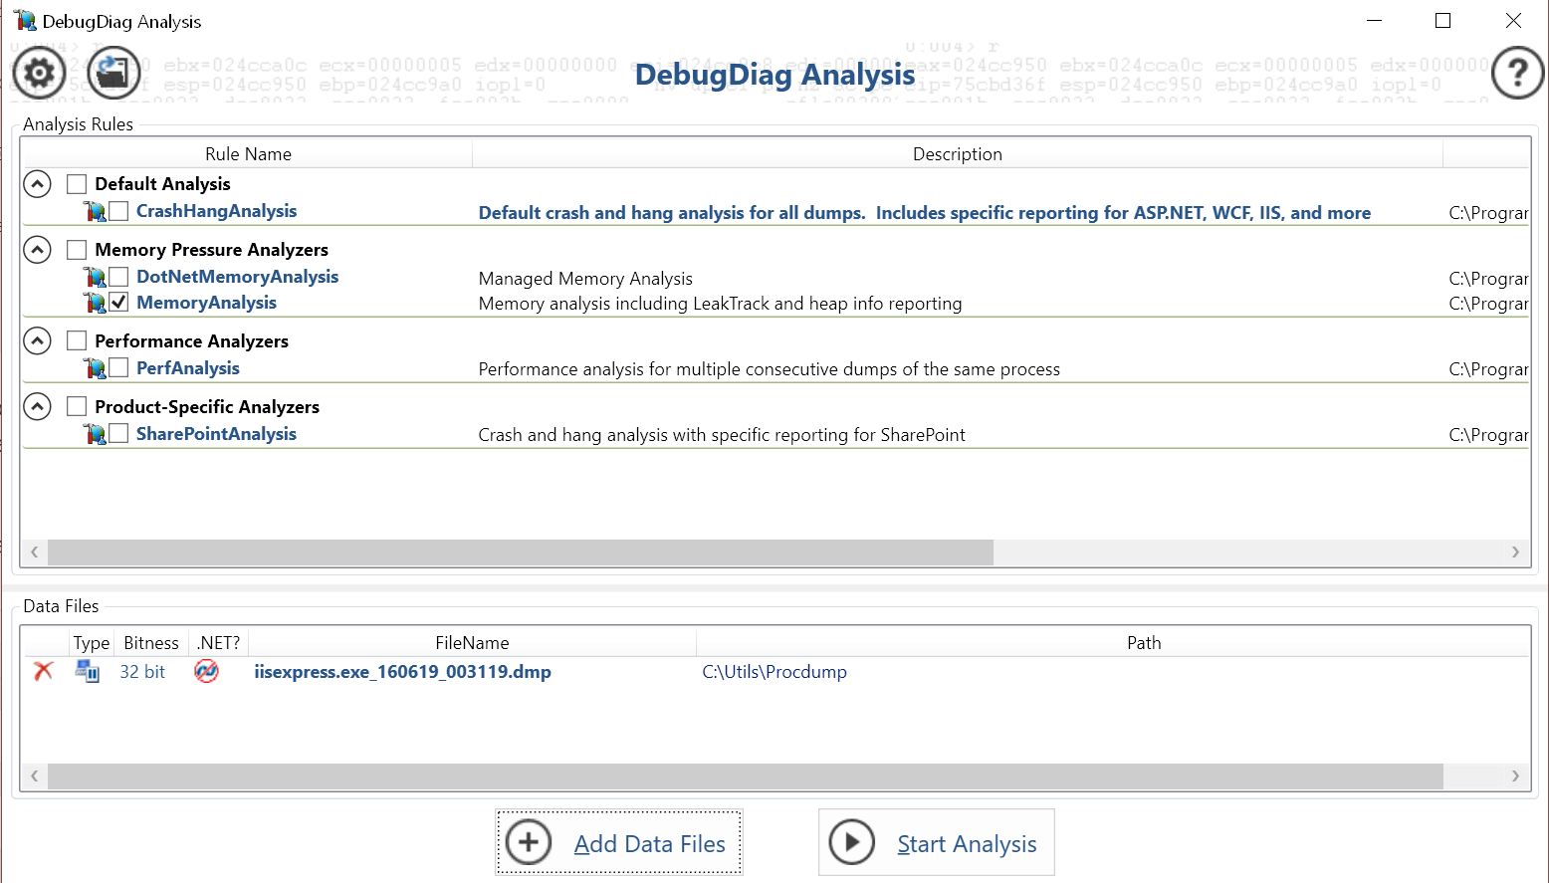
Task: Click left arrow of Data Files scrollbar
Action: pos(35,776)
